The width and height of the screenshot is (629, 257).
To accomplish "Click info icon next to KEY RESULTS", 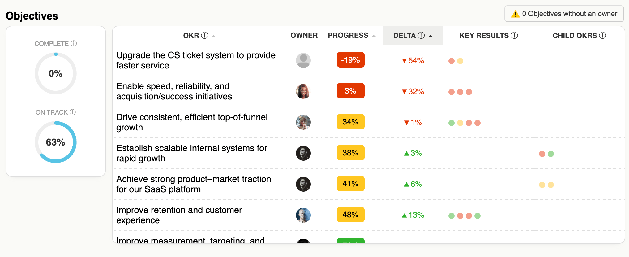I will (x=514, y=35).
